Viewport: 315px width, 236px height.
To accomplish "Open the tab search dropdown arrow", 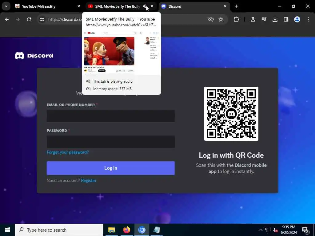I will 6,6.
